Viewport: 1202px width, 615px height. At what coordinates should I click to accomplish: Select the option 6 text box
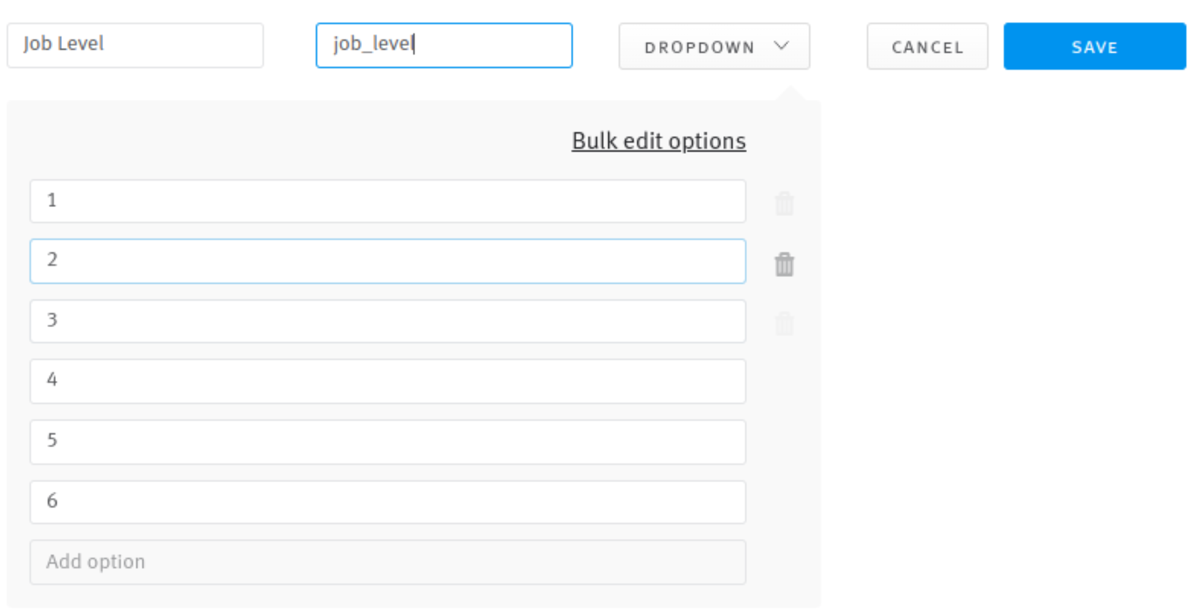tap(388, 502)
